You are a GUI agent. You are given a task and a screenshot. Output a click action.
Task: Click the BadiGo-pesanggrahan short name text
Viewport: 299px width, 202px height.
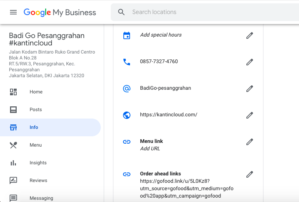pos(166,88)
